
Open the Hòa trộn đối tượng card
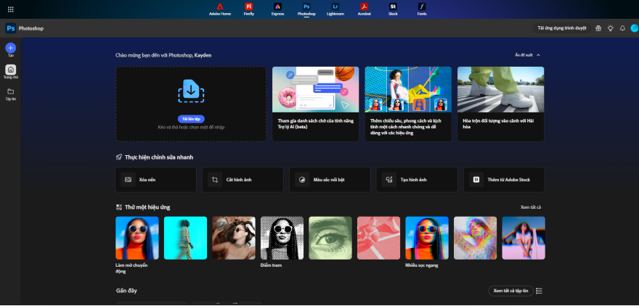tap(500, 104)
